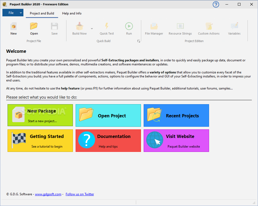Viewport: 258px width, 206px height.
Task: Click the Getting Started tile title
Action: (47, 136)
